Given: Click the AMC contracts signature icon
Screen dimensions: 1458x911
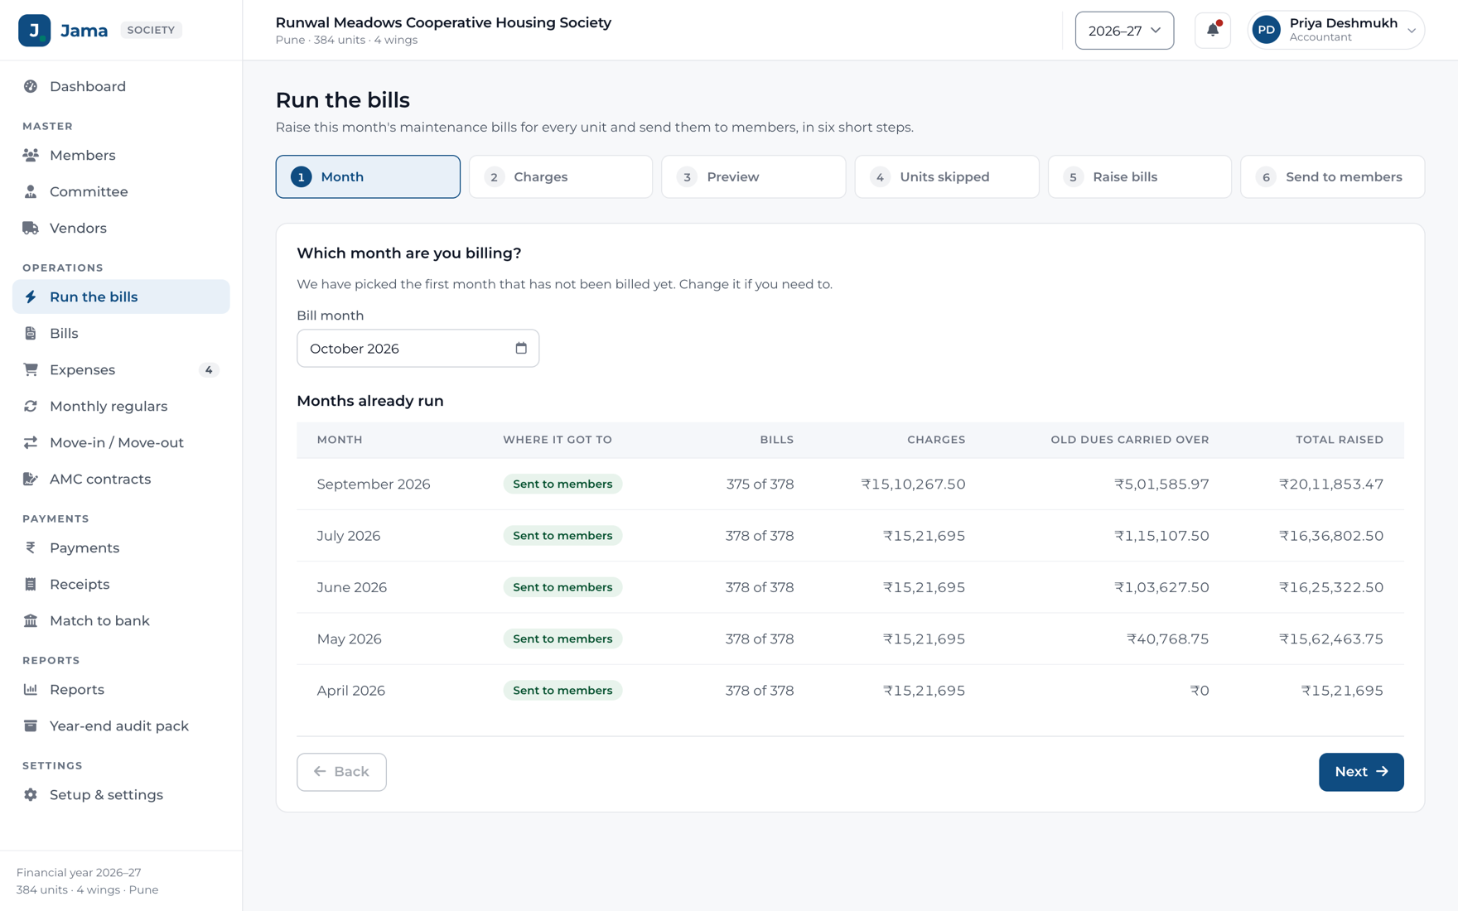Looking at the screenshot, I should click(31, 479).
